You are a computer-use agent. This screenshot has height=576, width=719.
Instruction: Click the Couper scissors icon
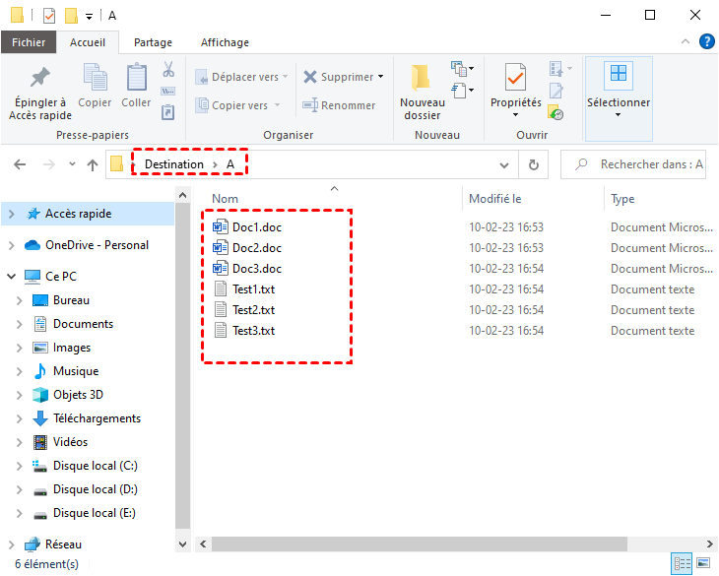[168, 69]
